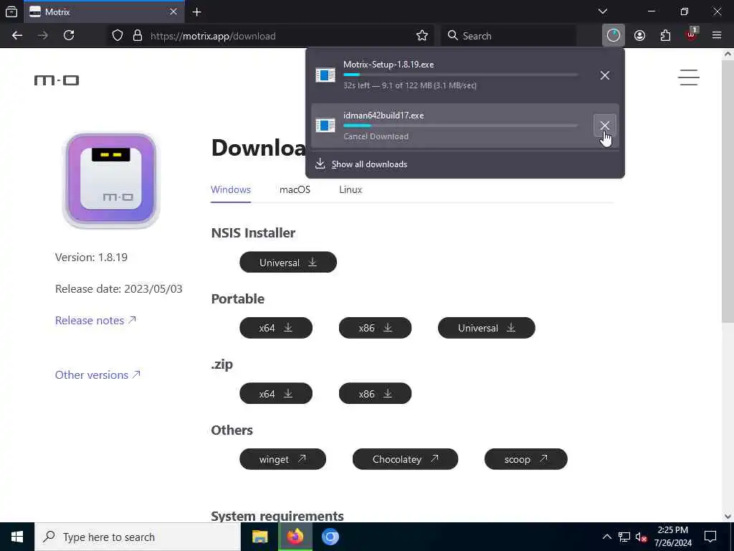
Task: Open the notification center icon
Action: (710, 537)
